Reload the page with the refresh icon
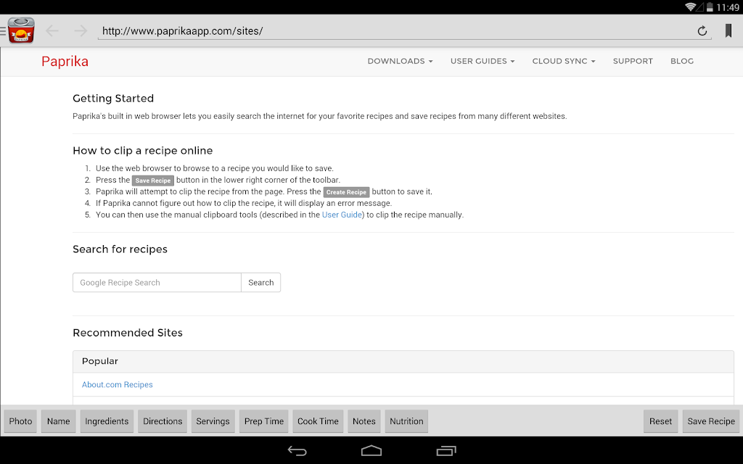The image size is (743, 464). click(702, 30)
